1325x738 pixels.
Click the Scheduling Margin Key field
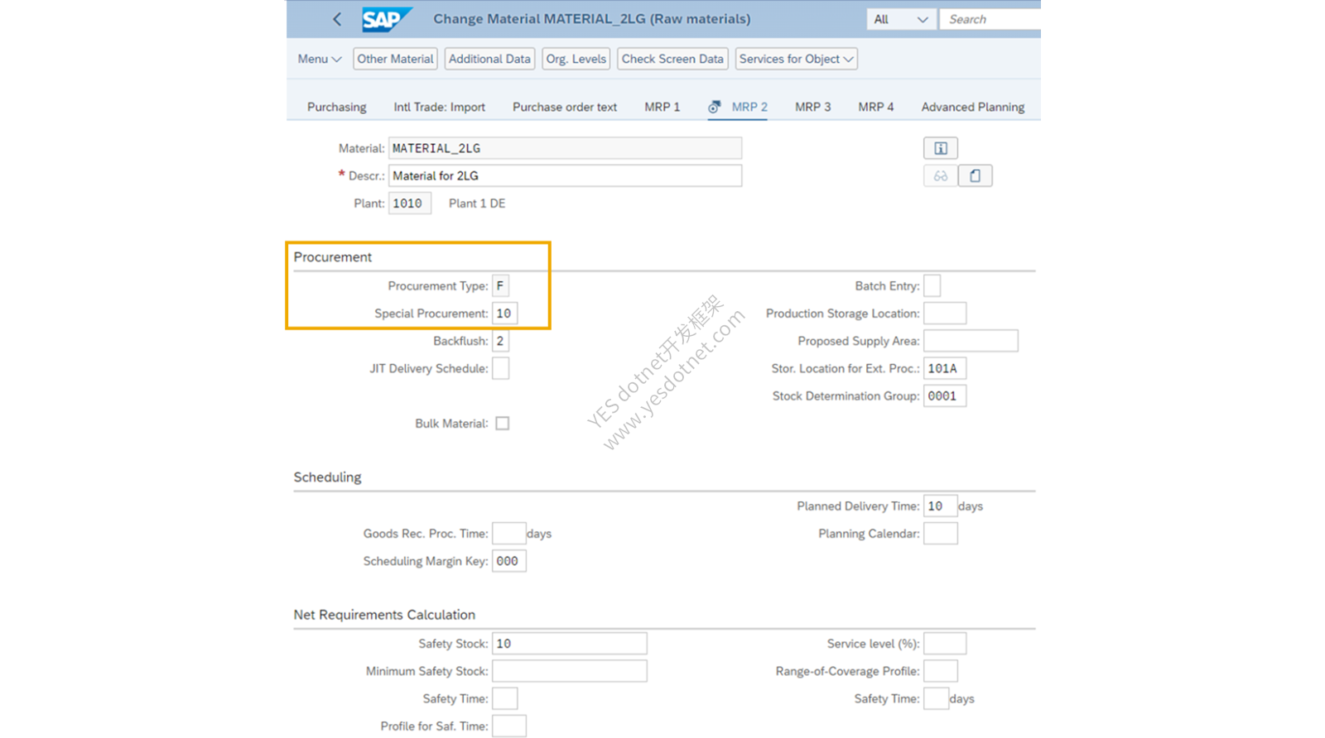click(x=508, y=561)
